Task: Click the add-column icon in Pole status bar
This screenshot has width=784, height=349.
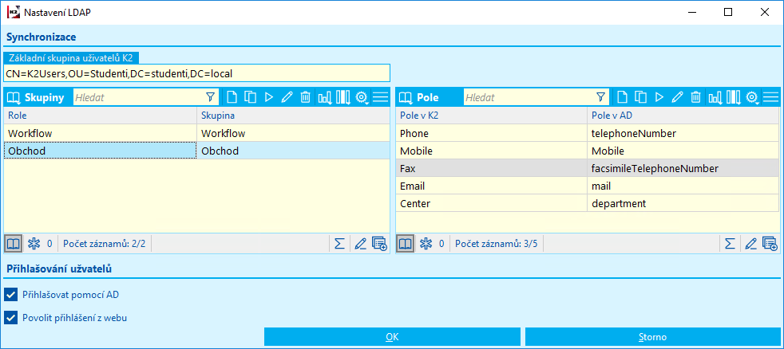Action: (770, 244)
